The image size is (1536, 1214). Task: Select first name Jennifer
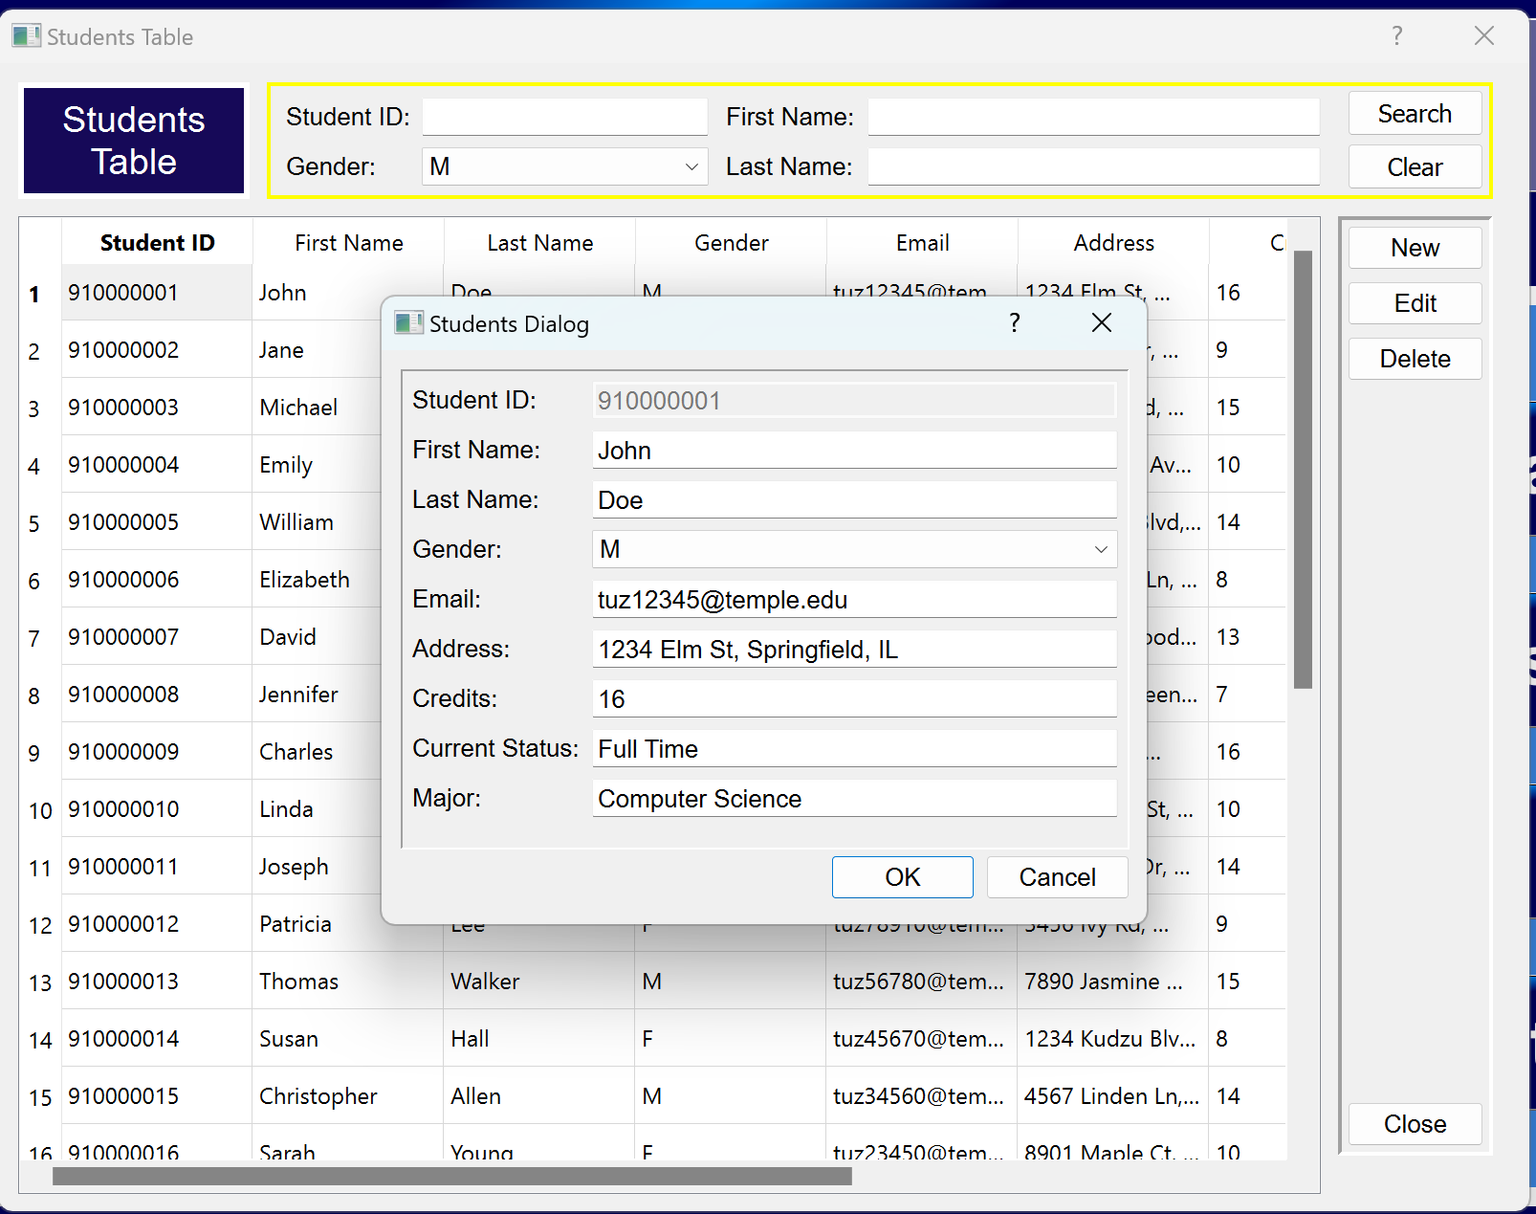coord(317,695)
